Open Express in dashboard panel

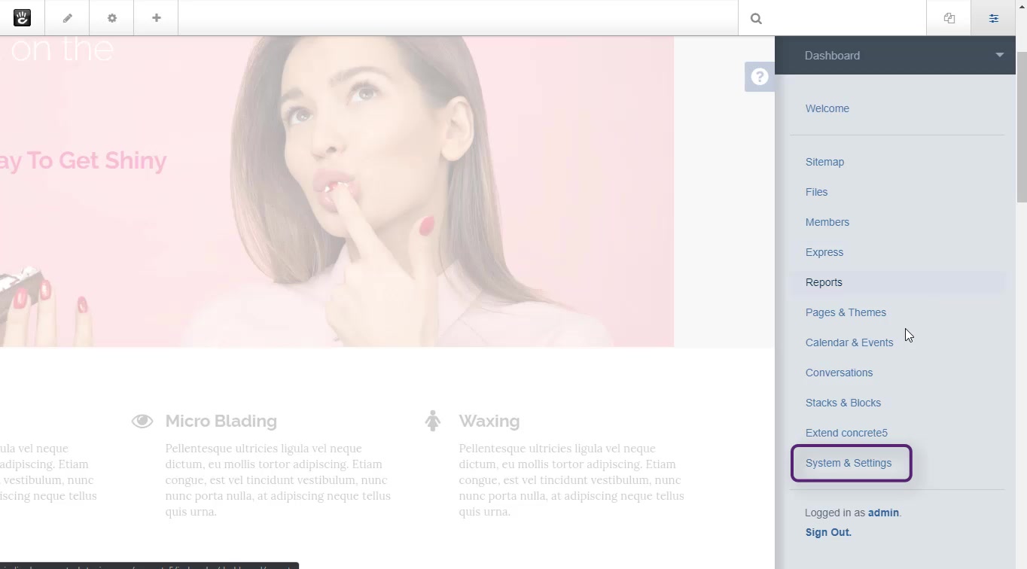pyautogui.click(x=824, y=252)
